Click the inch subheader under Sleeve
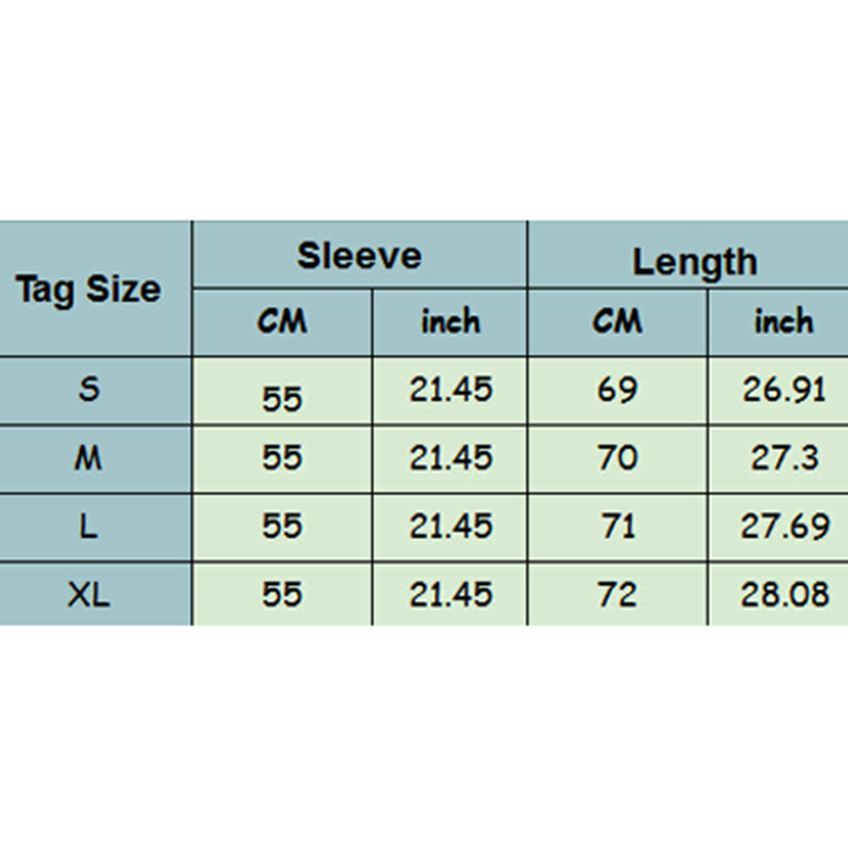This screenshot has width=848, height=848. pos(450,322)
